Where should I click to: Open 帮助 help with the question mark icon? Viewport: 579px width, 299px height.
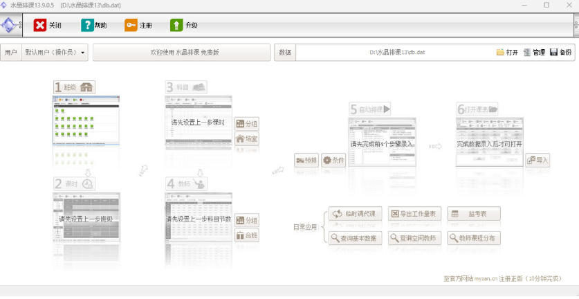coord(88,25)
